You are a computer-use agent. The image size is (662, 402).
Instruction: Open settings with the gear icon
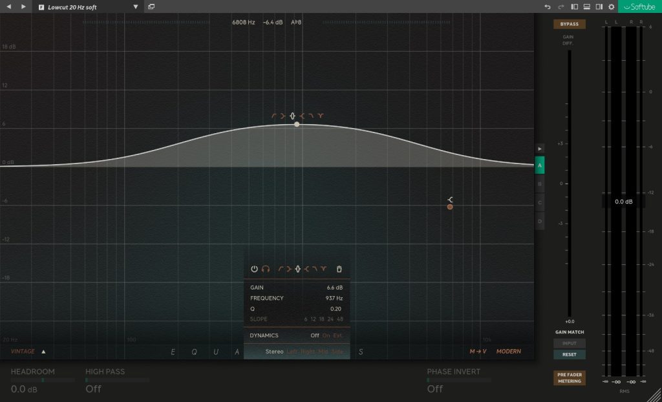point(612,6)
